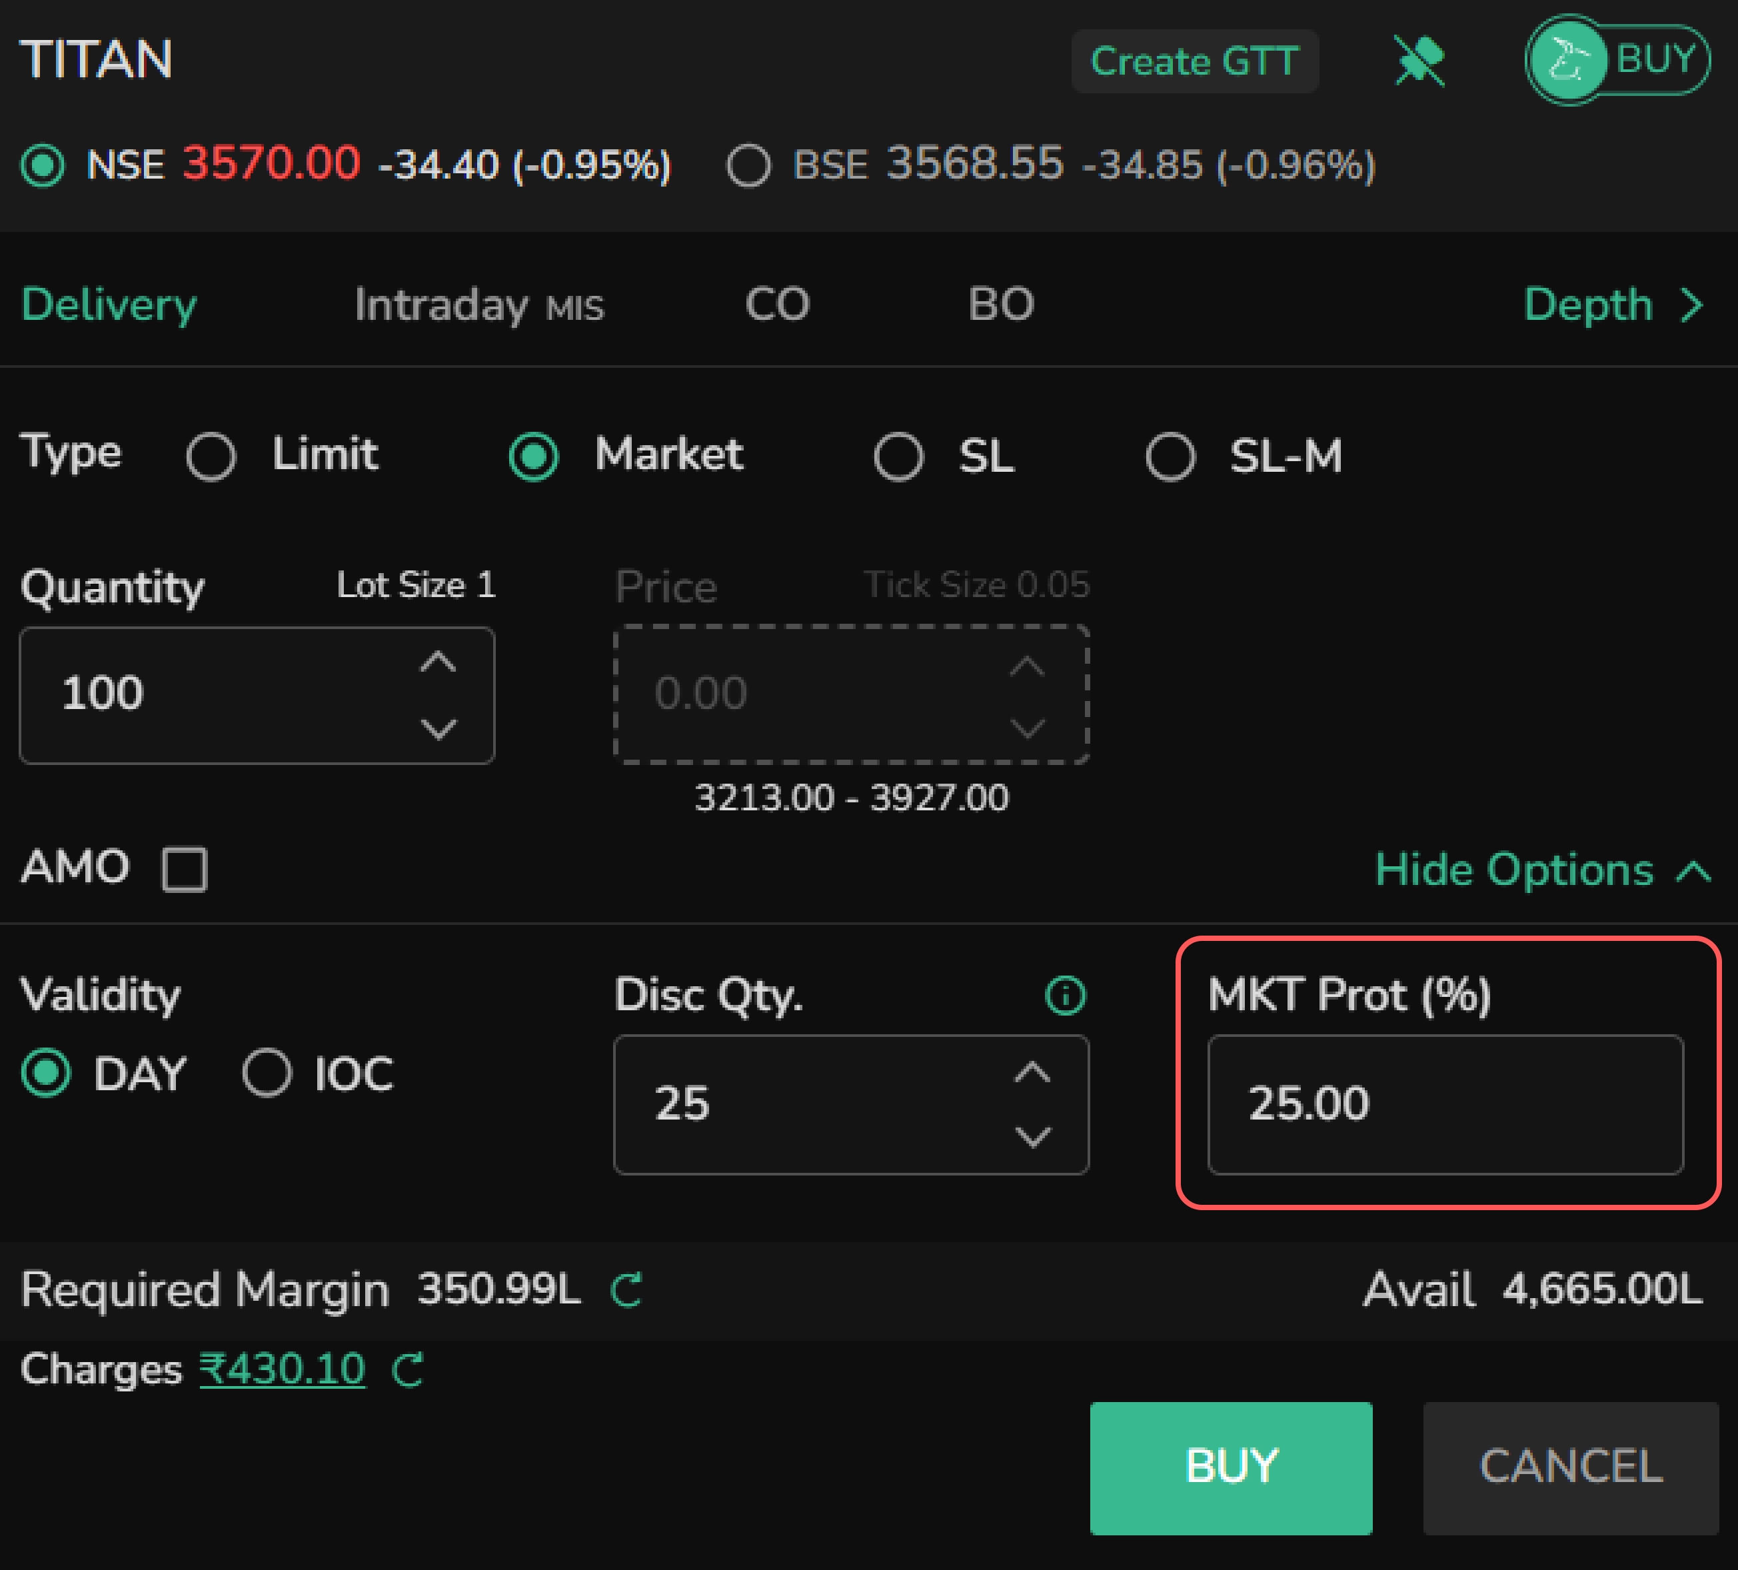Increase Quantity with the up arrow
1738x1570 pixels.
point(438,662)
